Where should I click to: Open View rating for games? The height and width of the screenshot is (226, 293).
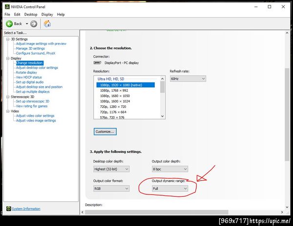(32, 106)
